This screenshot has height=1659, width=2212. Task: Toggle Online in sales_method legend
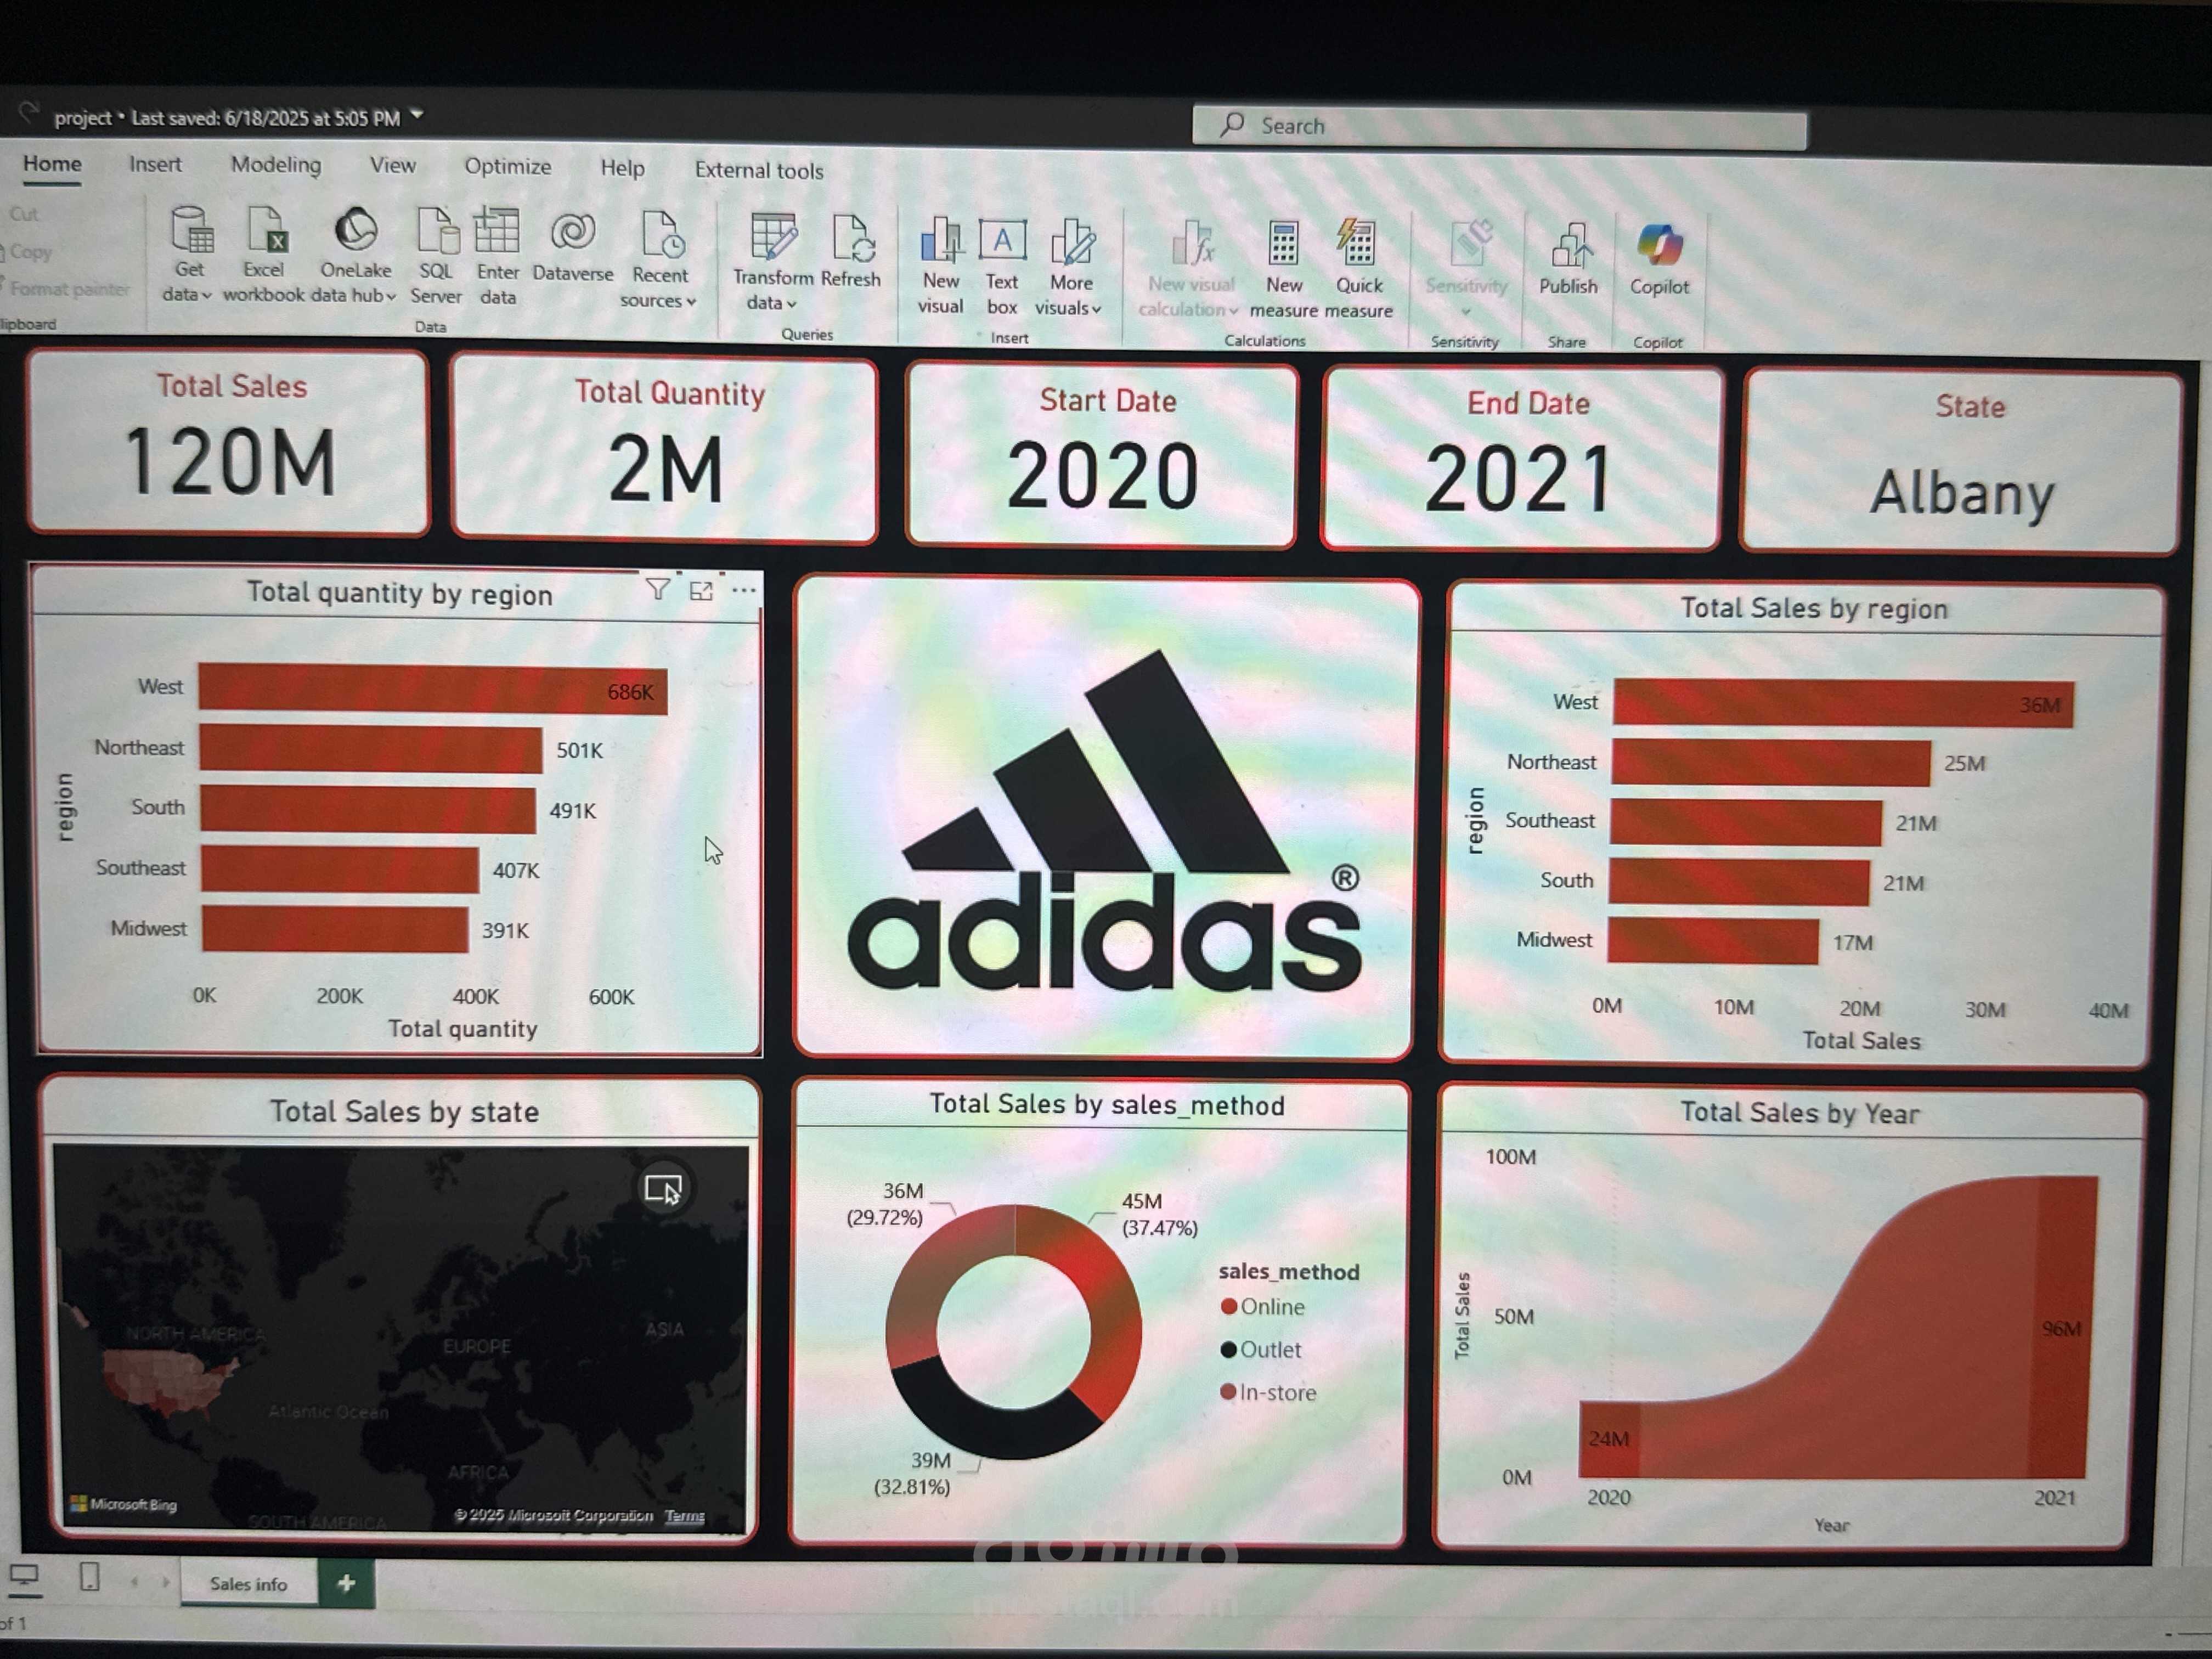[x=1262, y=1307]
